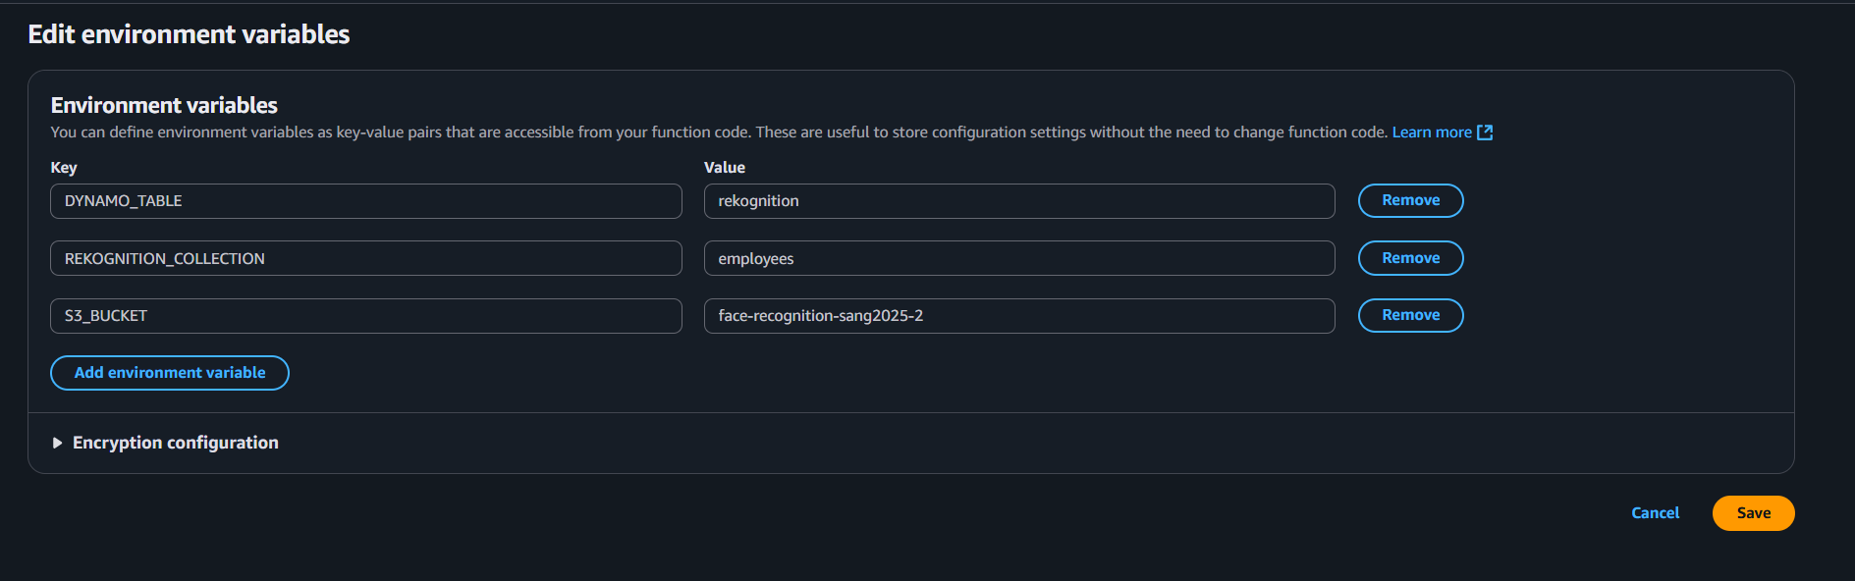Remove the REKOGNITION_COLLECTION variable

point(1410,258)
